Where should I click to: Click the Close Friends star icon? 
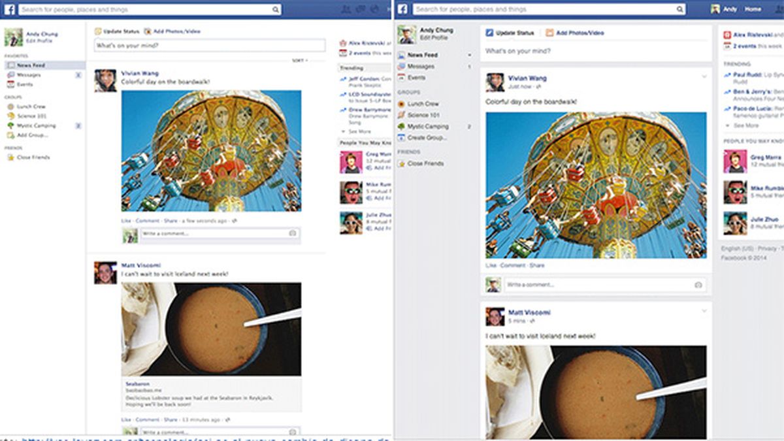pyautogui.click(x=10, y=156)
